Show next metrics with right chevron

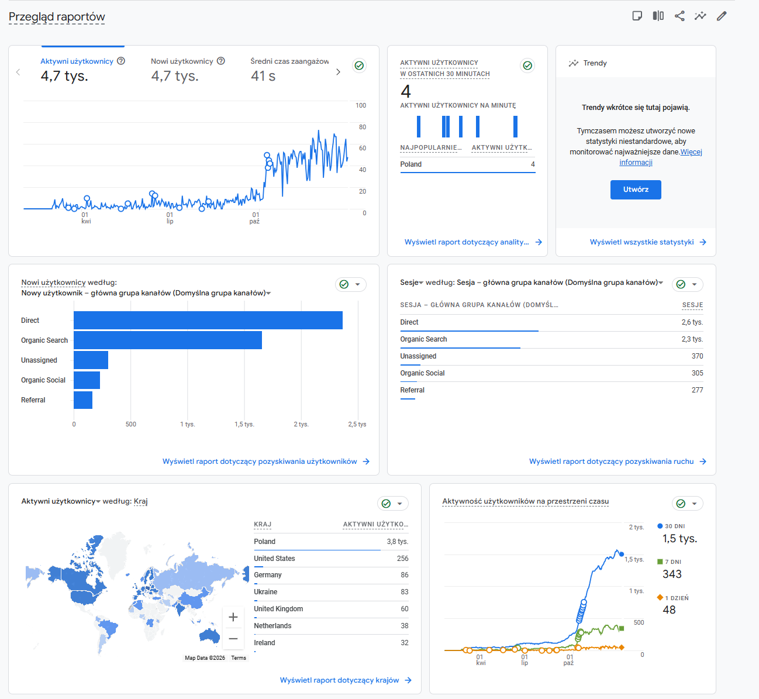point(338,72)
